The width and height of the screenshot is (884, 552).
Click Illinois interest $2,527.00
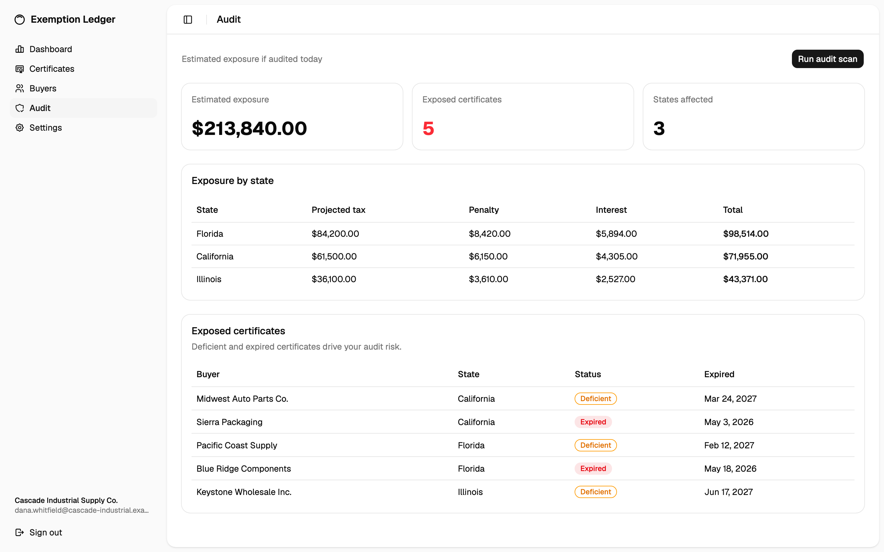[x=615, y=279]
